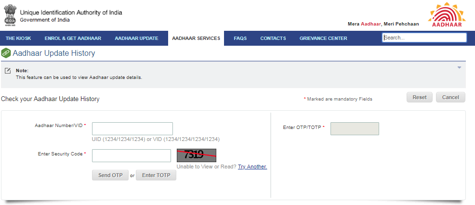Focus the Enter OTP/TOTP field

355,128
